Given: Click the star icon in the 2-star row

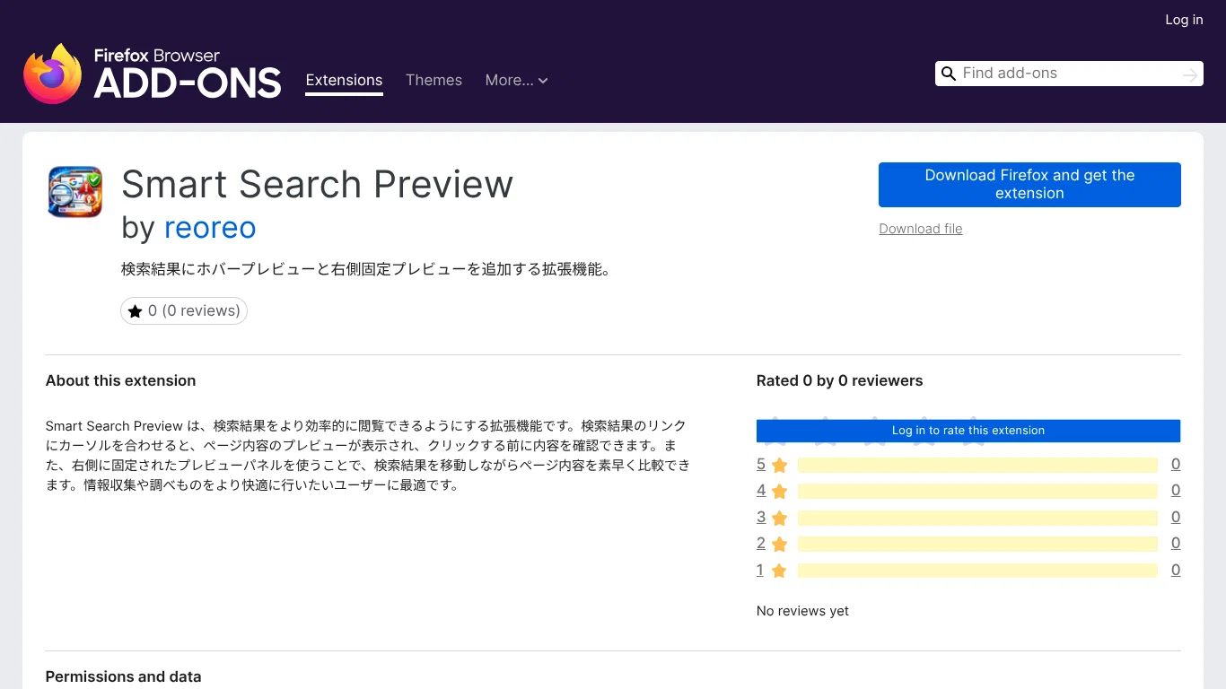Looking at the screenshot, I should pyautogui.click(x=779, y=544).
